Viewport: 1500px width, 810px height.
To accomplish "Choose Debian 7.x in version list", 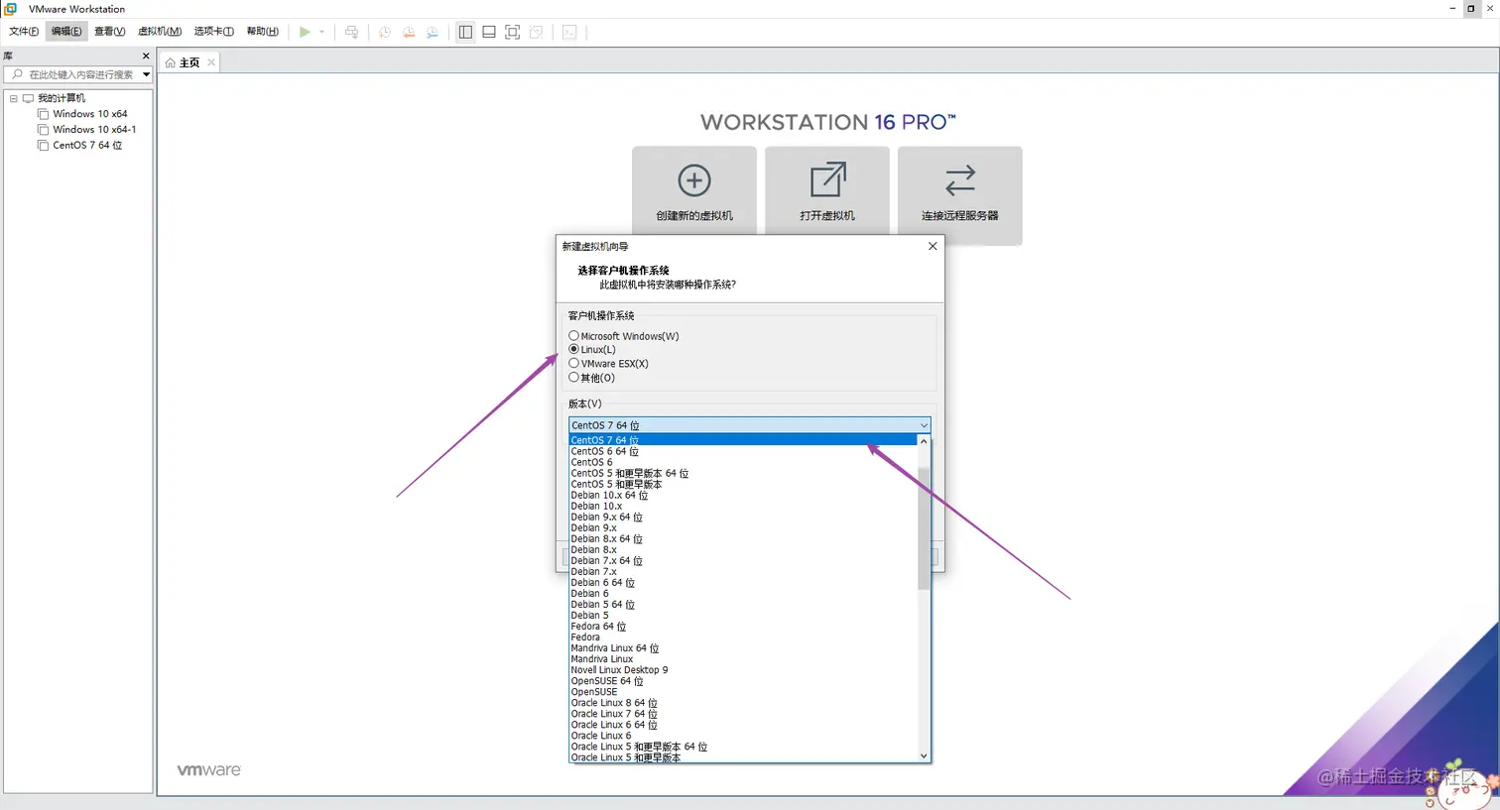I will (x=743, y=571).
